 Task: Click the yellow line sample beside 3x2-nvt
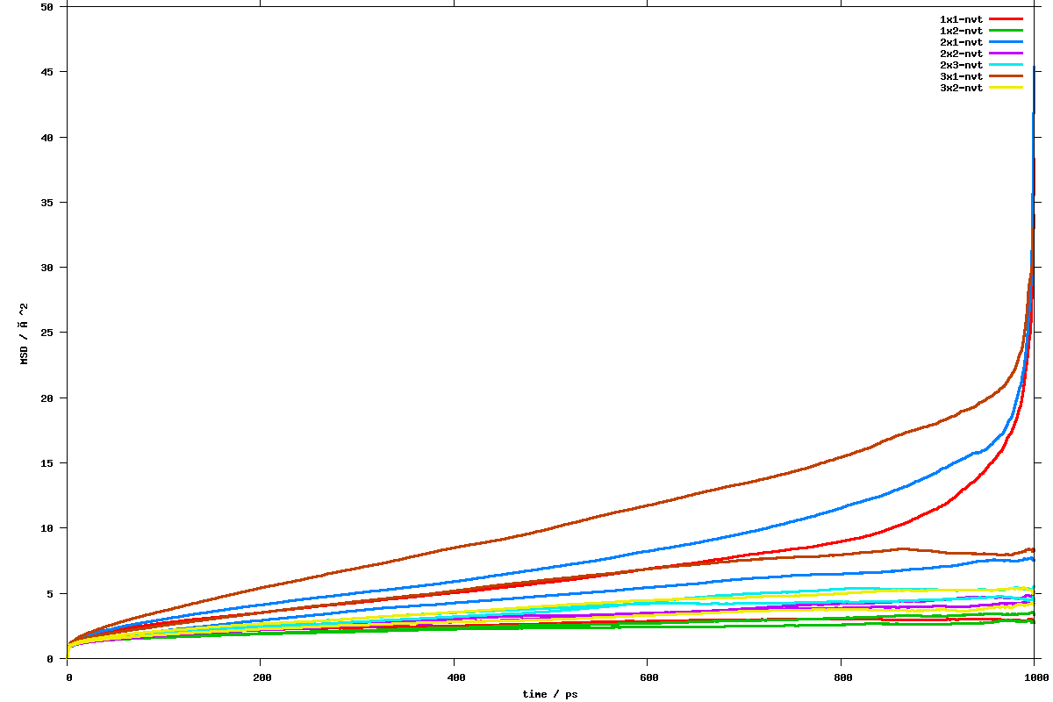coord(1006,87)
